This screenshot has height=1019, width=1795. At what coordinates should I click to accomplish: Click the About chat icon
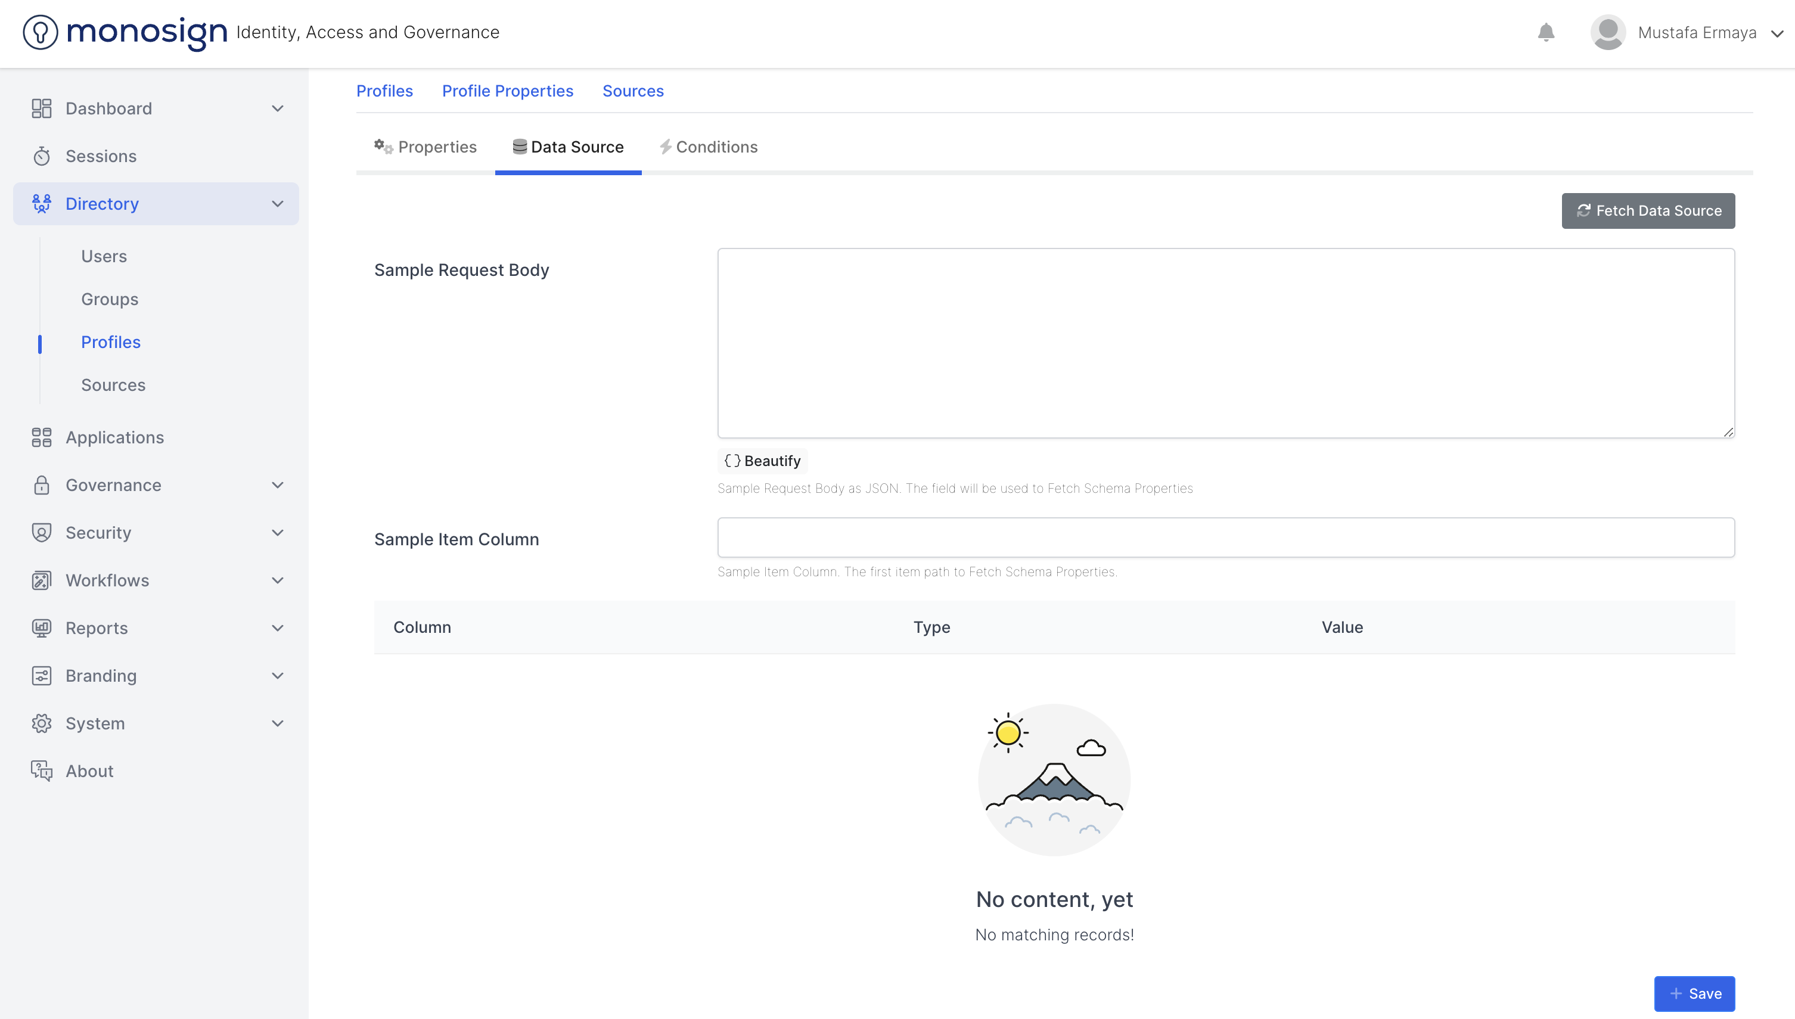point(41,771)
